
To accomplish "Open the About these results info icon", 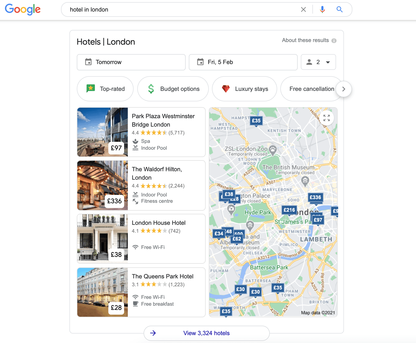I will 334,41.
